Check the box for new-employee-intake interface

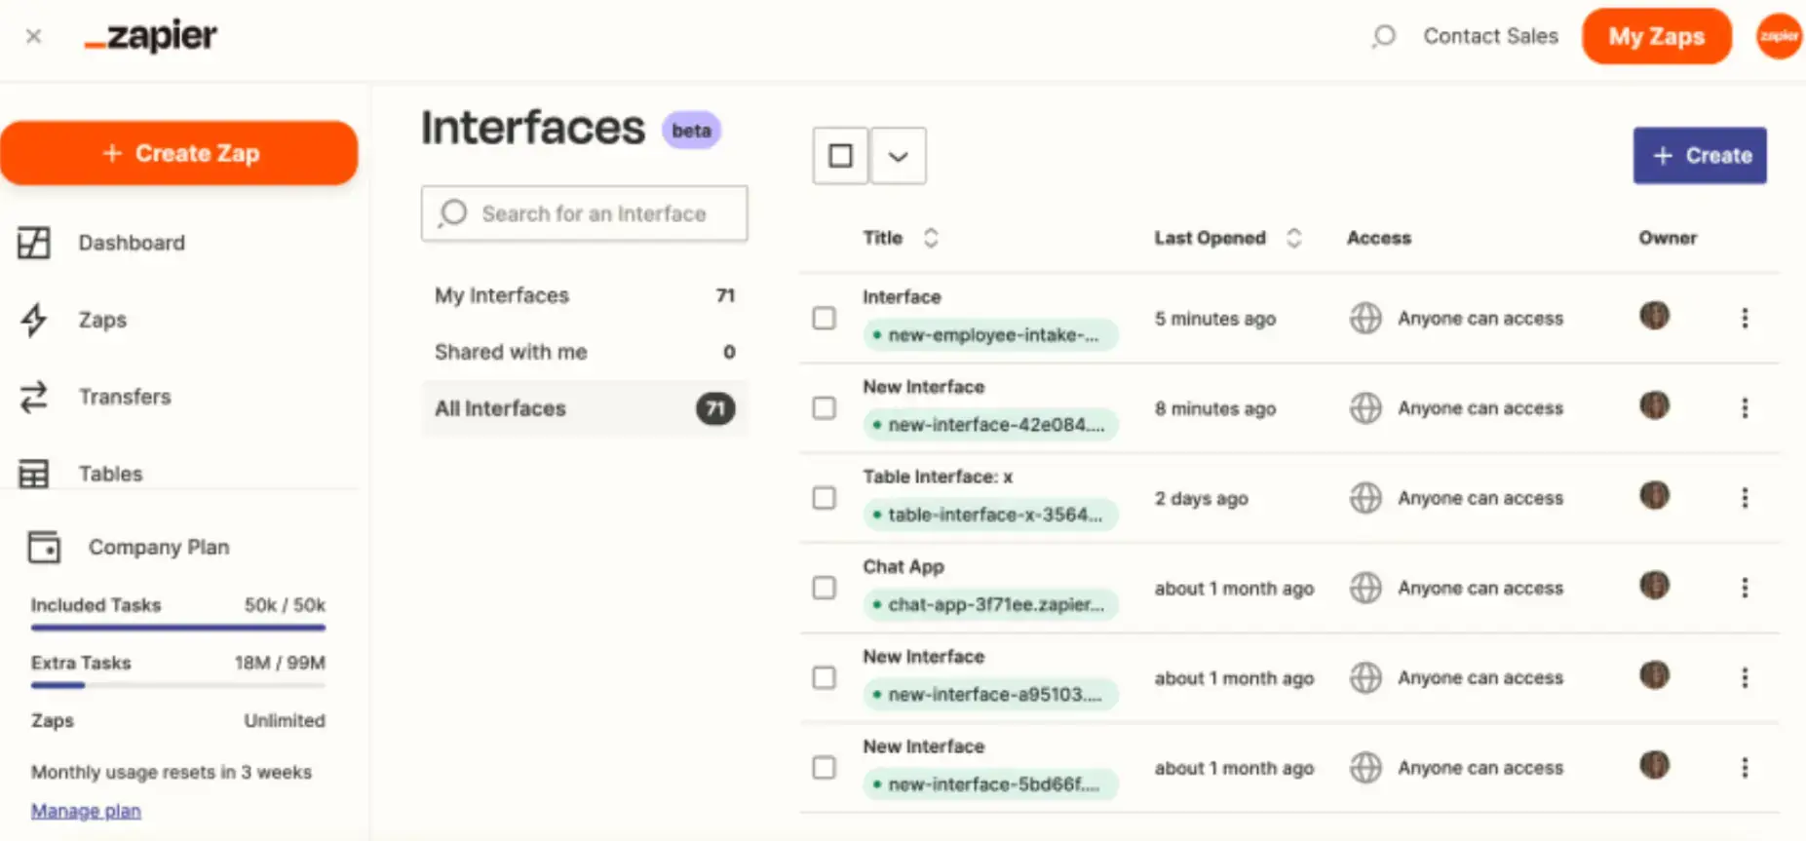coord(825,319)
